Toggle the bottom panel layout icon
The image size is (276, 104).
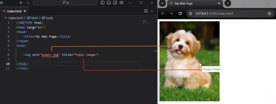point(109,3)
